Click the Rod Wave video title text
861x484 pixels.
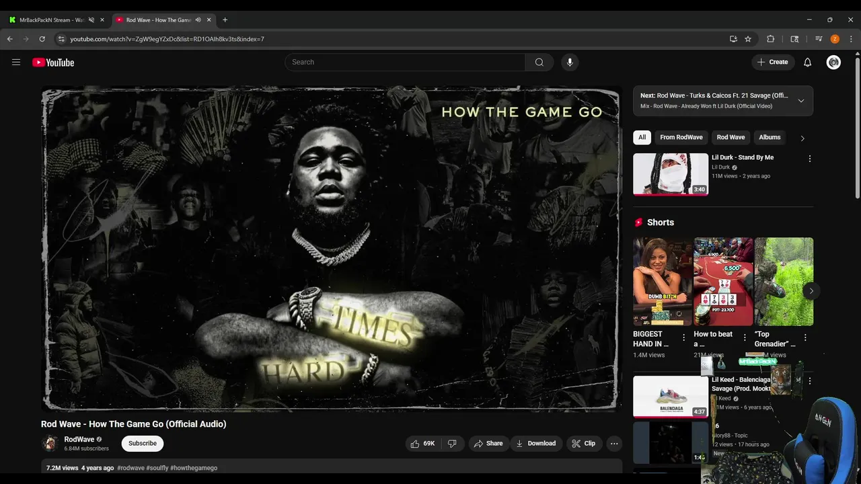pos(134,424)
